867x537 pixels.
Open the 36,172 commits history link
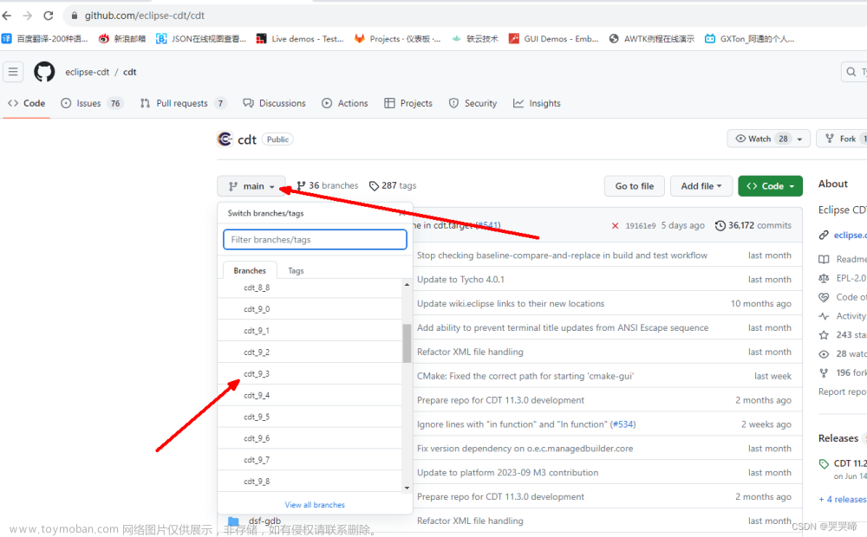[753, 225]
